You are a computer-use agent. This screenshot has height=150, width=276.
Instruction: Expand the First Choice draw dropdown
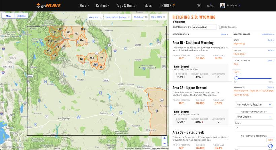(254, 117)
